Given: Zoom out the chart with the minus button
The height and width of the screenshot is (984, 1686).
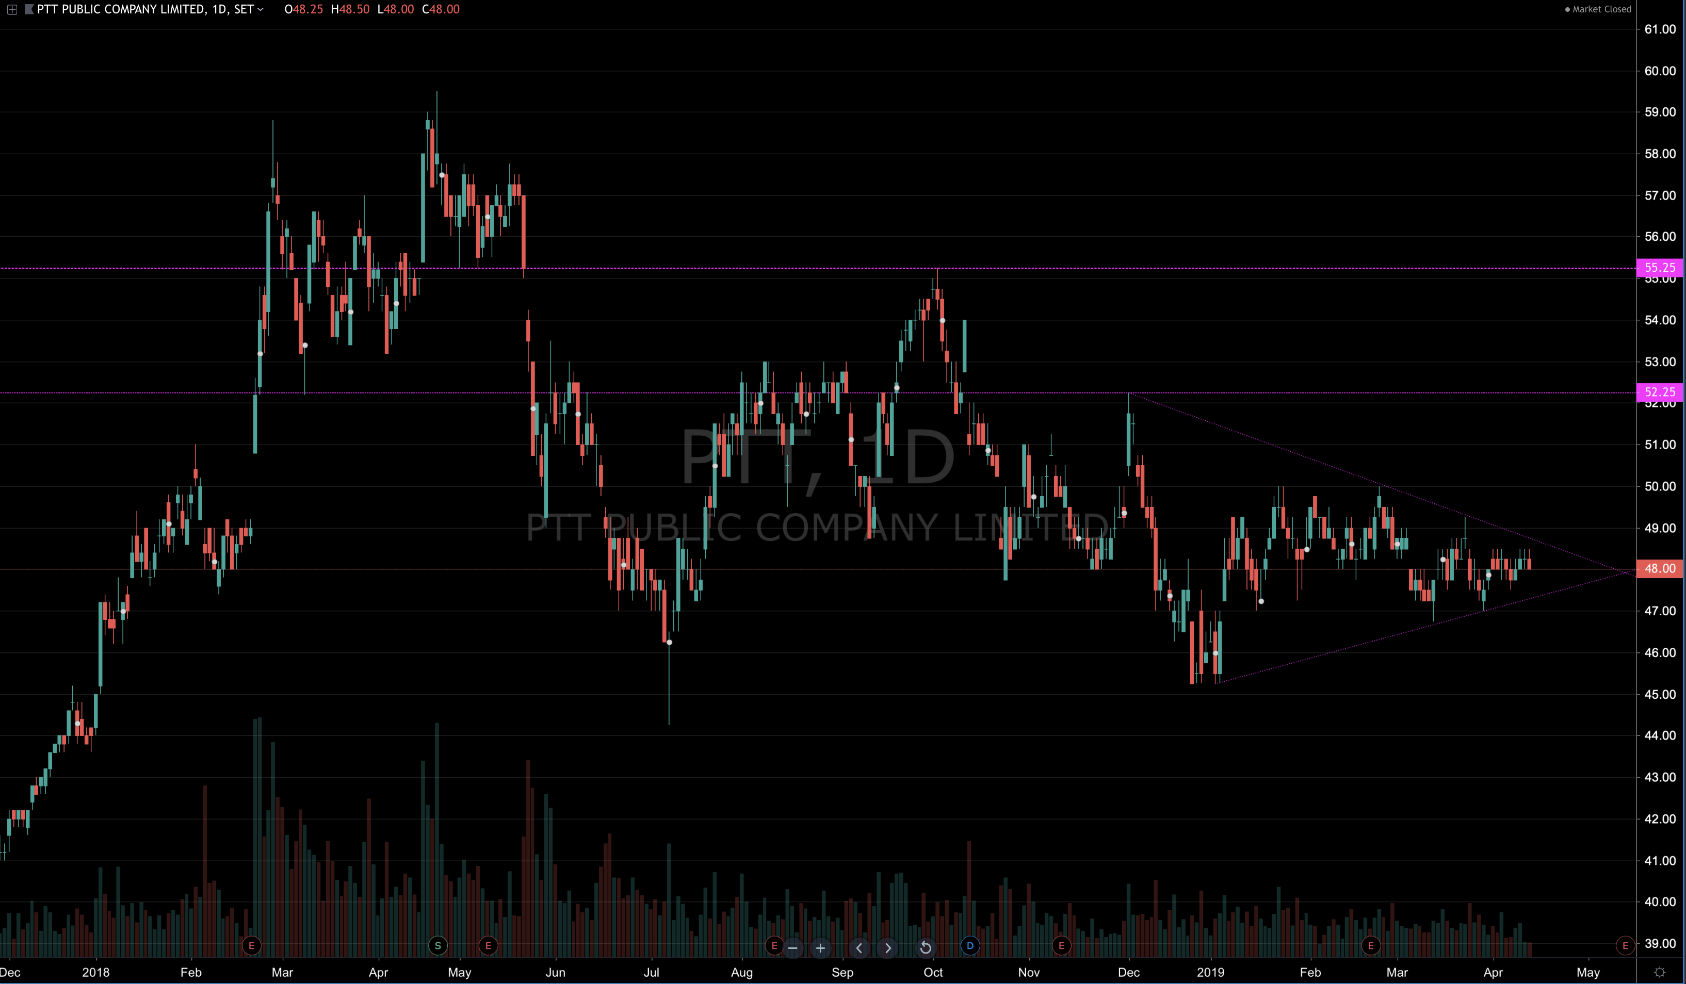Looking at the screenshot, I should pos(793,947).
